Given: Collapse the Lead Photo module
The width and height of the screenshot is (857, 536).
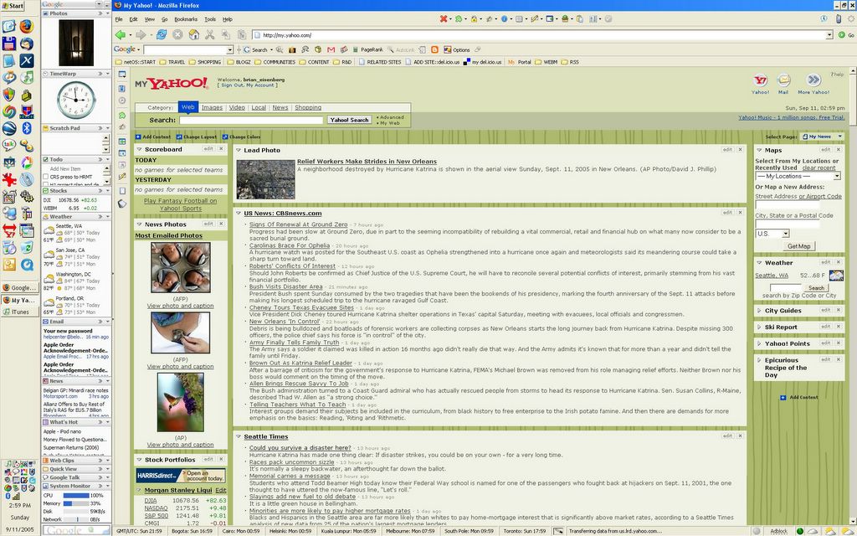Looking at the screenshot, I should tap(239, 150).
